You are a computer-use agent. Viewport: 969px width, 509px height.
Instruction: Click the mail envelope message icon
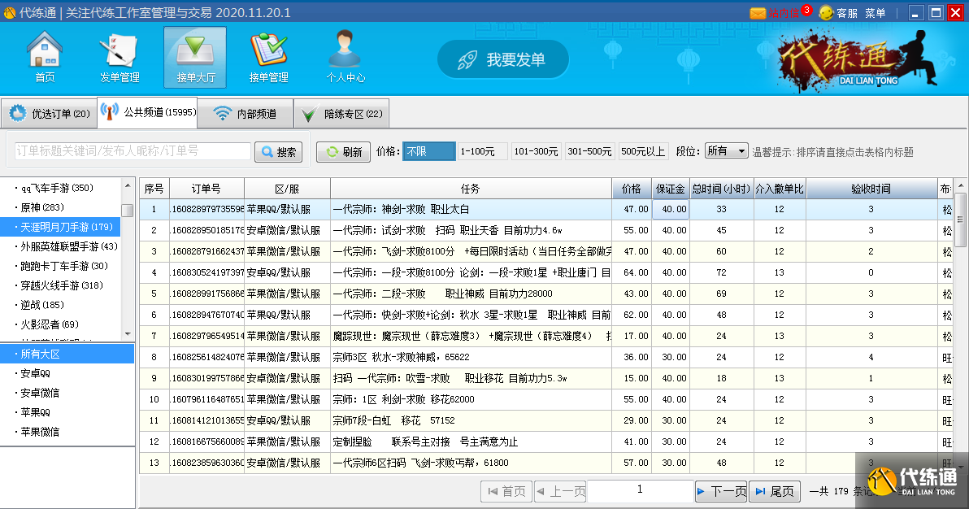758,13
